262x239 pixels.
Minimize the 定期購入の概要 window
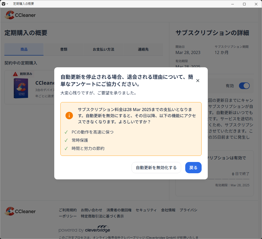point(232,4)
